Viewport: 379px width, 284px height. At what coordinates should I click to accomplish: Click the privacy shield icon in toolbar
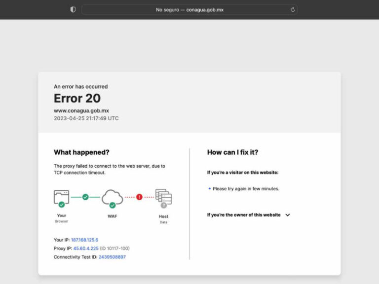[73, 9]
